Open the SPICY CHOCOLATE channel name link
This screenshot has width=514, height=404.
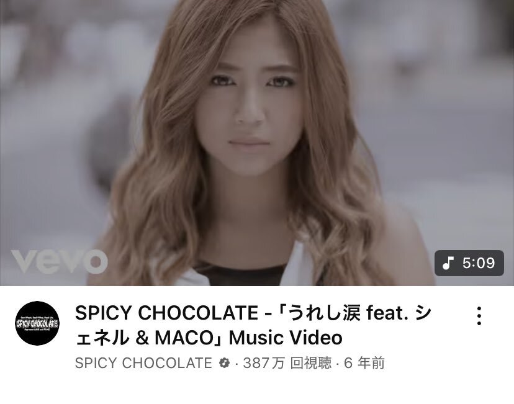pos(143,363)
